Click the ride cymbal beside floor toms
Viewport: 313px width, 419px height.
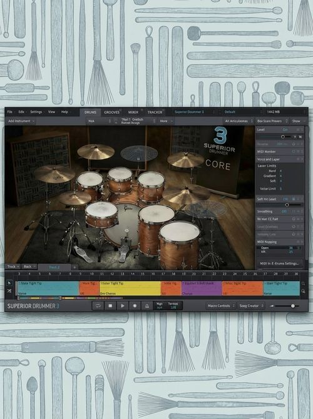click(186, 194)
